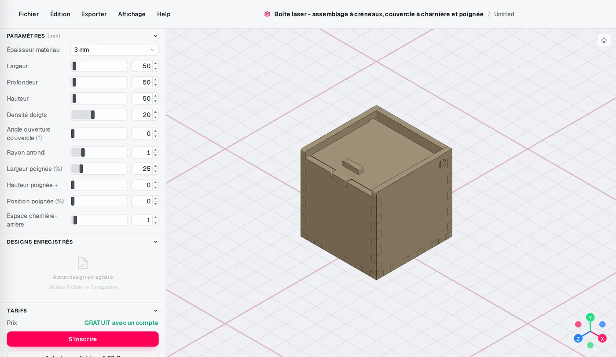Click the red X axis ball on the gizmo
The width and height of the screenshot is (616, 357).
coord(602,339)
